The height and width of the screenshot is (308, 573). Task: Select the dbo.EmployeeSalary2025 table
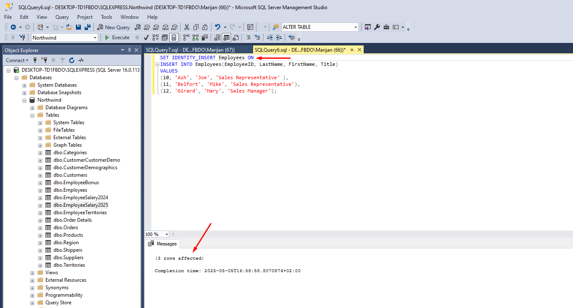click(x=80, y=205)
